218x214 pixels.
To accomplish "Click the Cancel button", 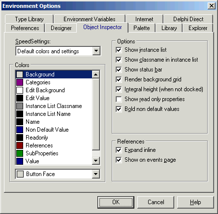I will pyautogui.click(x=156, y=202).
